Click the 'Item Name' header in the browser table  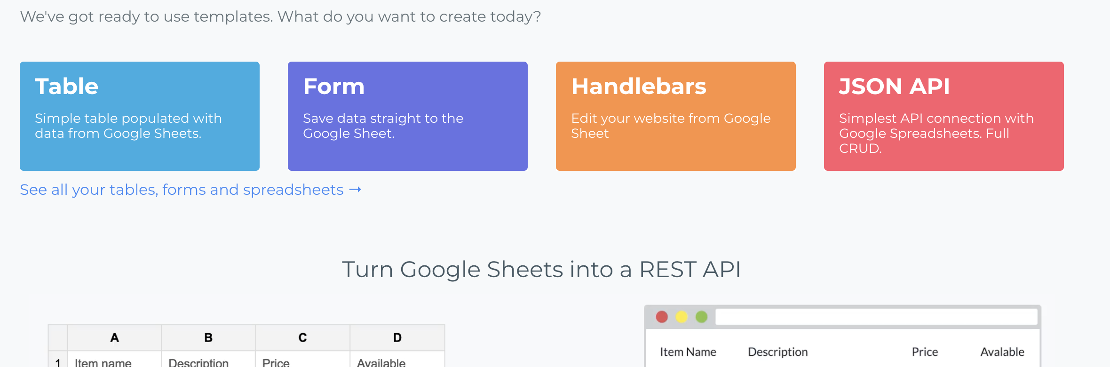tap(688, 352)
